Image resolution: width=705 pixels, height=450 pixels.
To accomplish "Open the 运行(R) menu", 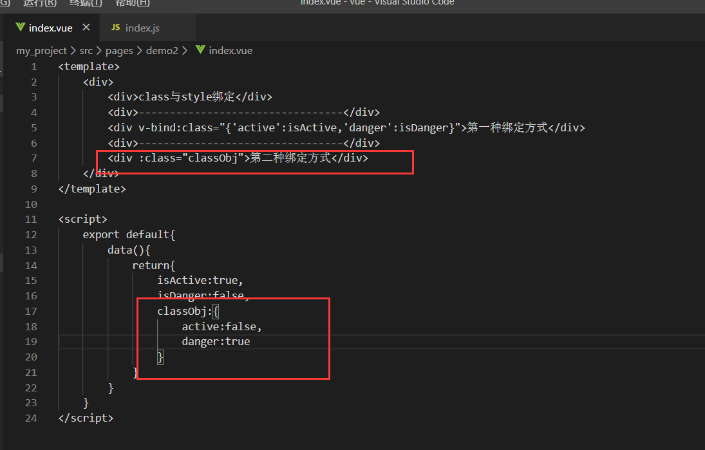I will click(x=39, y=4).
